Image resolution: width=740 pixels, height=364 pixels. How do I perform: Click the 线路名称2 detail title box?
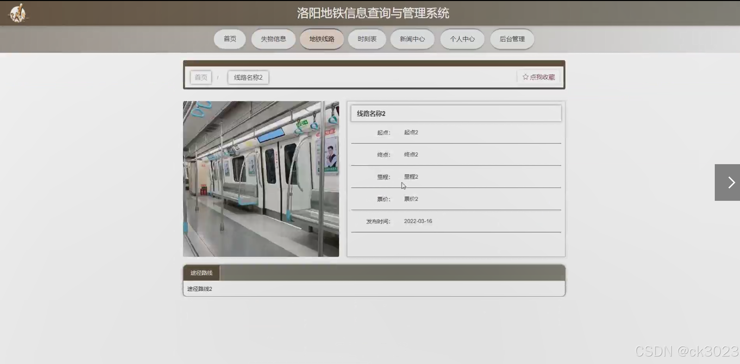[x=456, y=113]
